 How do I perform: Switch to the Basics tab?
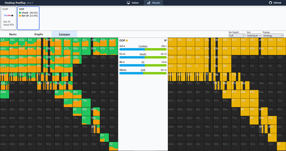(13, 34)
